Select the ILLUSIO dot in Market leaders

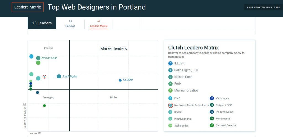pyautogui.click(x=120, y=80)
